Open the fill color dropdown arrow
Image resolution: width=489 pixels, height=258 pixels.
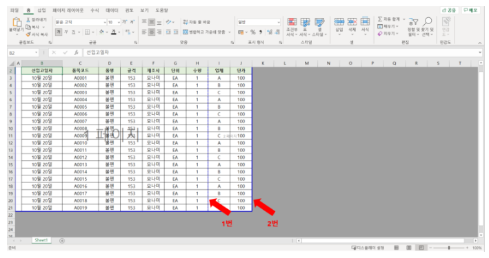(x=107, y=32)
